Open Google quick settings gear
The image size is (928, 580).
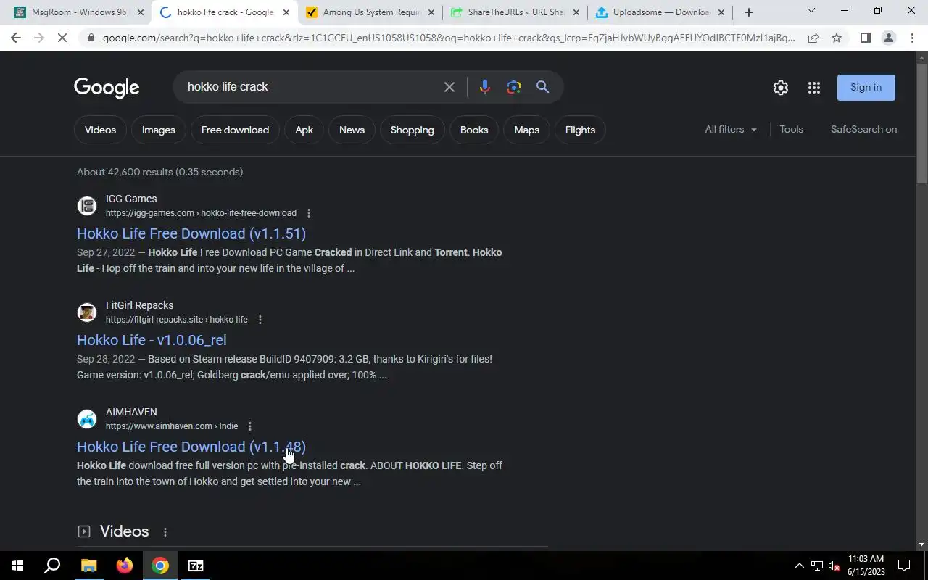click(781, 88)
